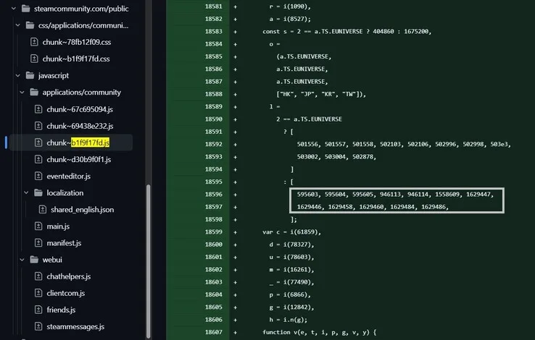
Task: Click the file tree vertical scrollbar
Action: pos(149,261)
